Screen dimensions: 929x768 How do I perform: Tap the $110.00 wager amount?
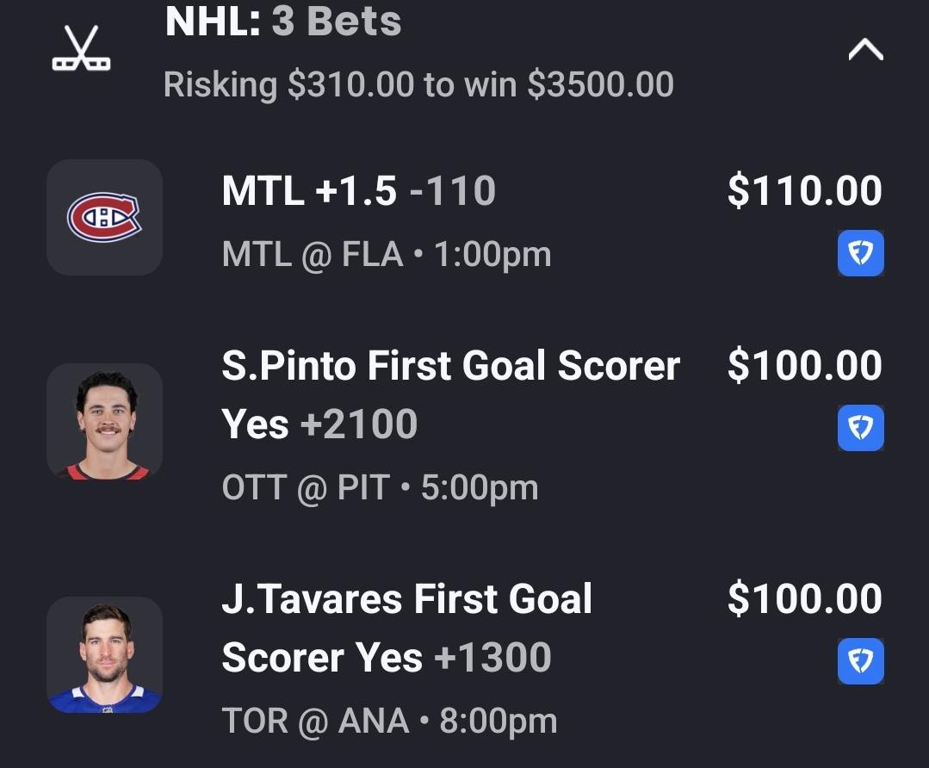(x=804, y=191)
